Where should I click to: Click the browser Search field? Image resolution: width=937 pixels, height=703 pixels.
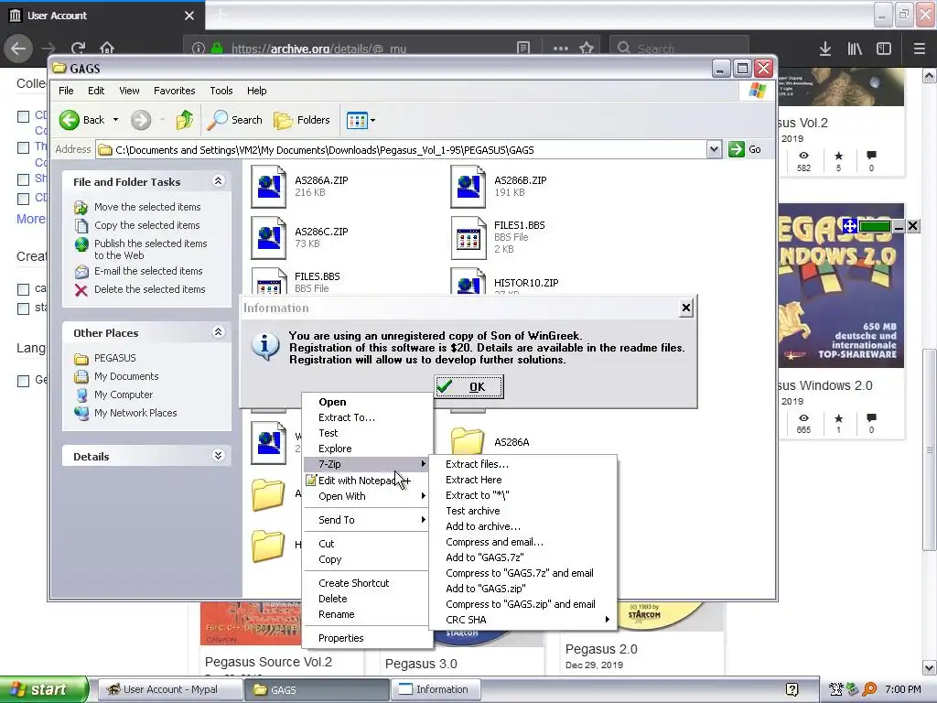pos(679,48)
